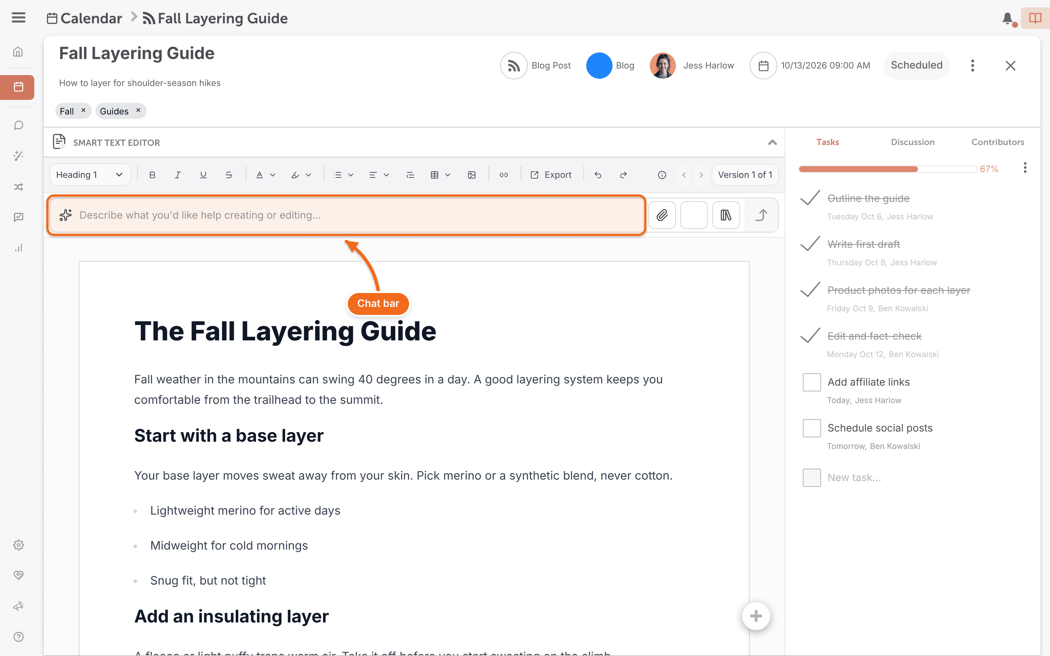Screen dimensions: 1050x656
Task: Check the Schedule social posts task
Action: click(812, 428)
